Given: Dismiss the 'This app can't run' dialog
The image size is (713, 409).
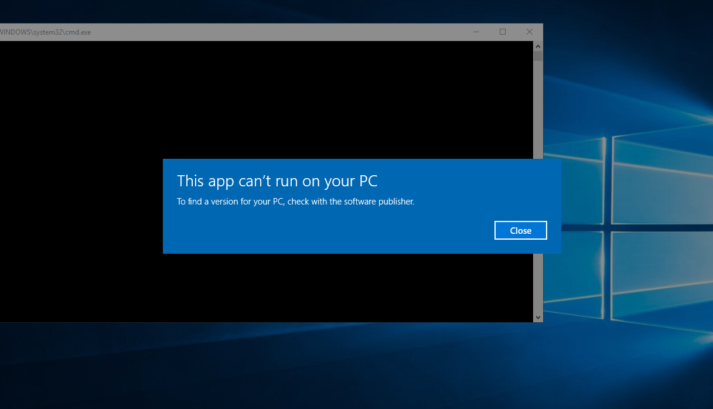Looking at the screenshot, I should pos(520,230).
